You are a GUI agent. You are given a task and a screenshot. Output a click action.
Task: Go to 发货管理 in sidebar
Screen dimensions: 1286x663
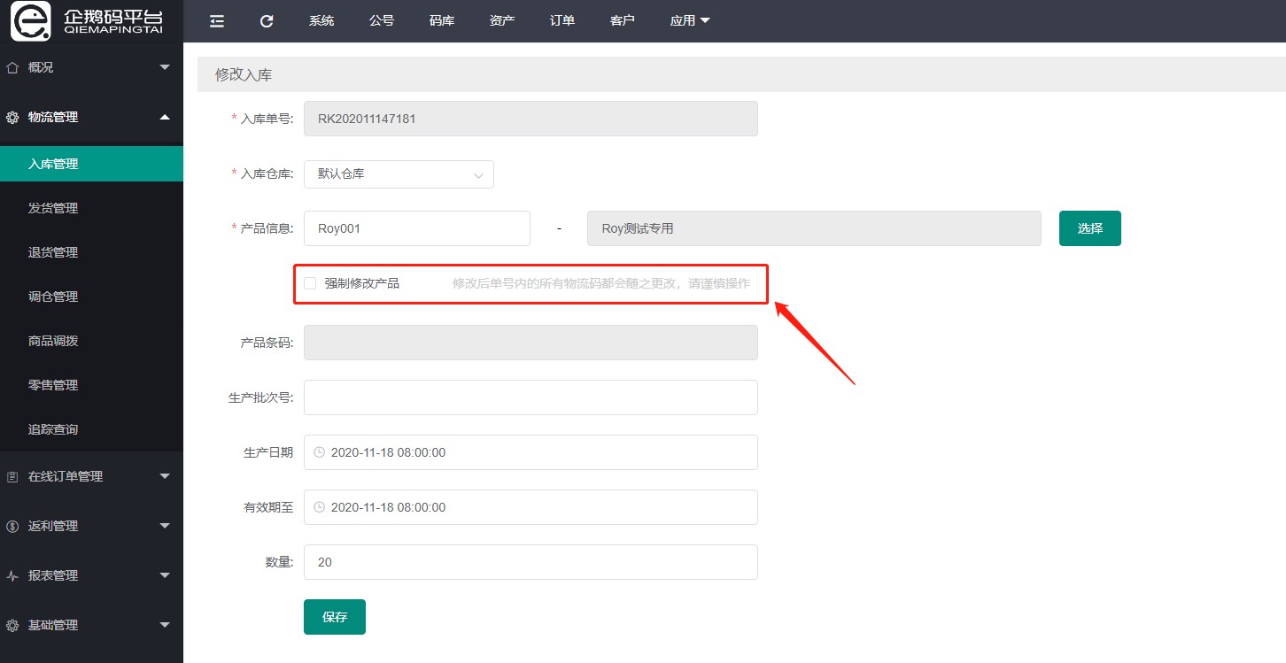pyautogui.click(x=91, y=208)
